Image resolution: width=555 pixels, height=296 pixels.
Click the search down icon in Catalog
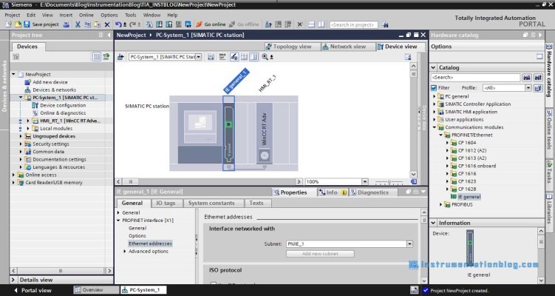point(528,77)
